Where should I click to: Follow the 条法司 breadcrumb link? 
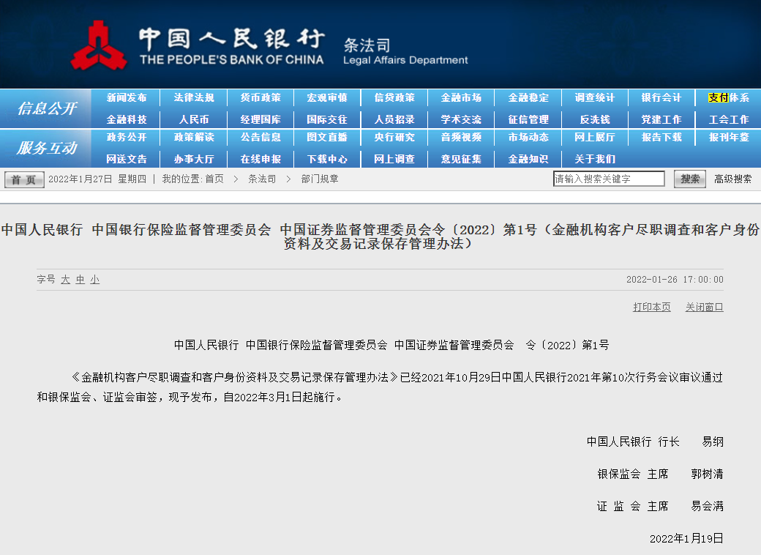pos(262,179)
